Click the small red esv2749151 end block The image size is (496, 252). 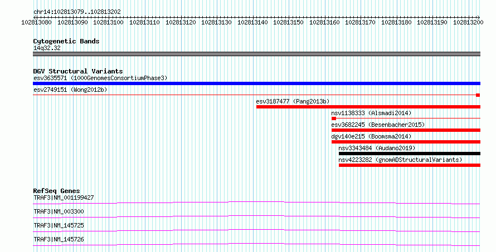[478, 95]
